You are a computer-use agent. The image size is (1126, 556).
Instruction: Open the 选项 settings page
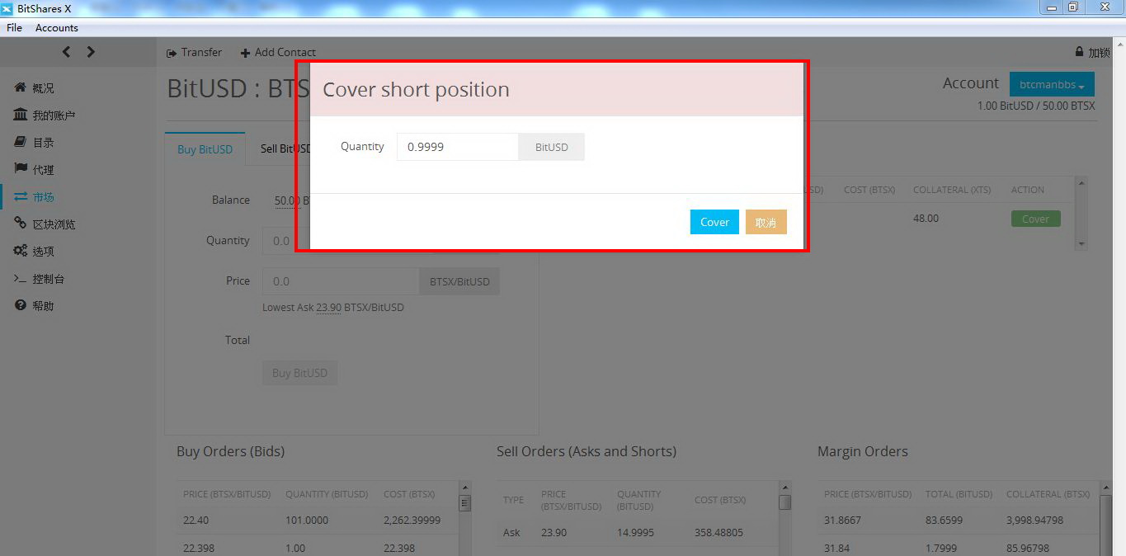point(34,252)
